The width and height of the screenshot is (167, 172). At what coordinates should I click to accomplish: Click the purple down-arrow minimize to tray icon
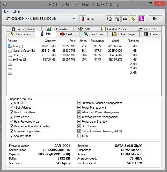click(x=142, y=19)
